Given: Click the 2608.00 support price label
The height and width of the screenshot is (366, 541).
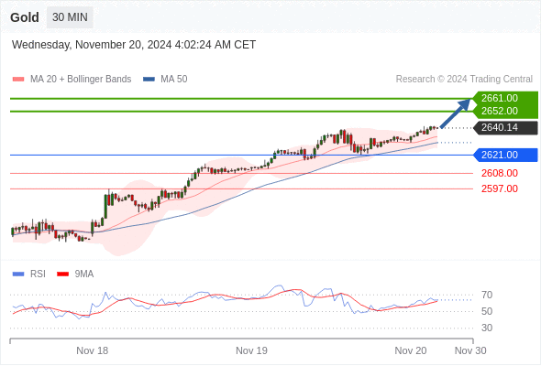Looking at the screenshot, I should click(x=499, y=173).
